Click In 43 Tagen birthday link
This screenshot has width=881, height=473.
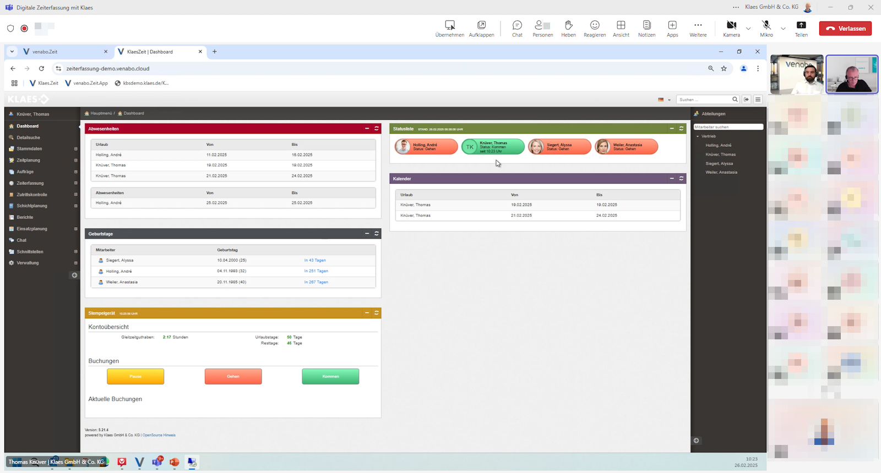315,260
